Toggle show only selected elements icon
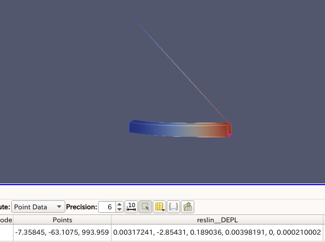 click(x=145, y=207)
